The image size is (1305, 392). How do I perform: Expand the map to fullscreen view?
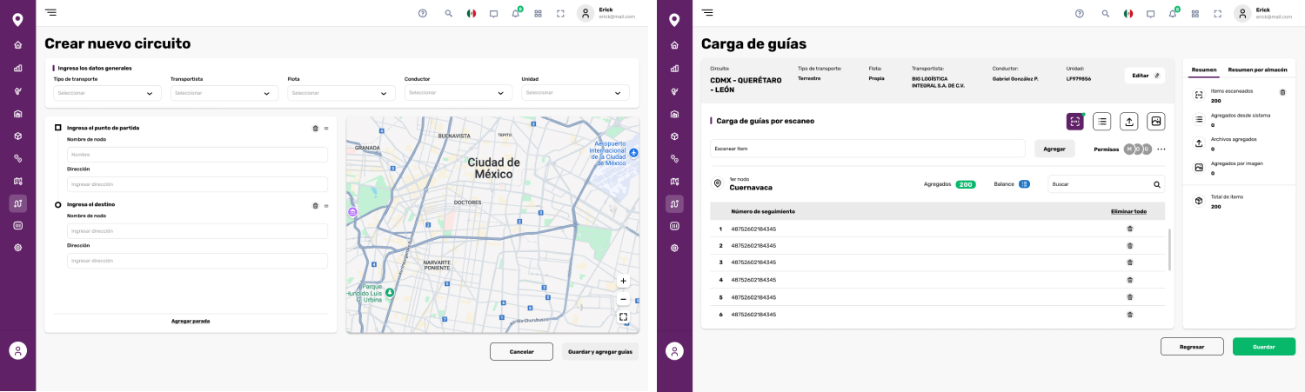coord(623,317)
